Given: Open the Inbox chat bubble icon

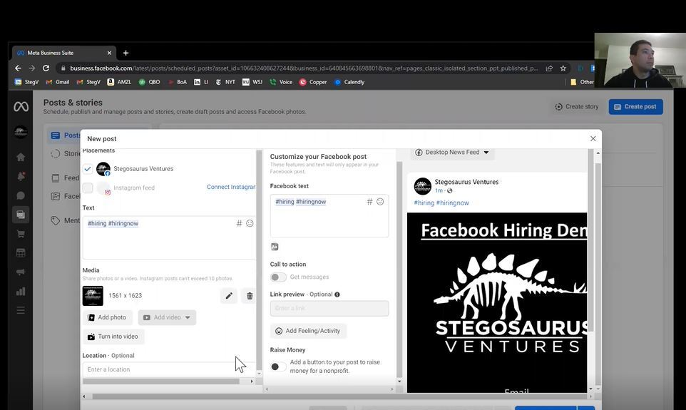Looking at the screenshot, I should pos(21,195).
